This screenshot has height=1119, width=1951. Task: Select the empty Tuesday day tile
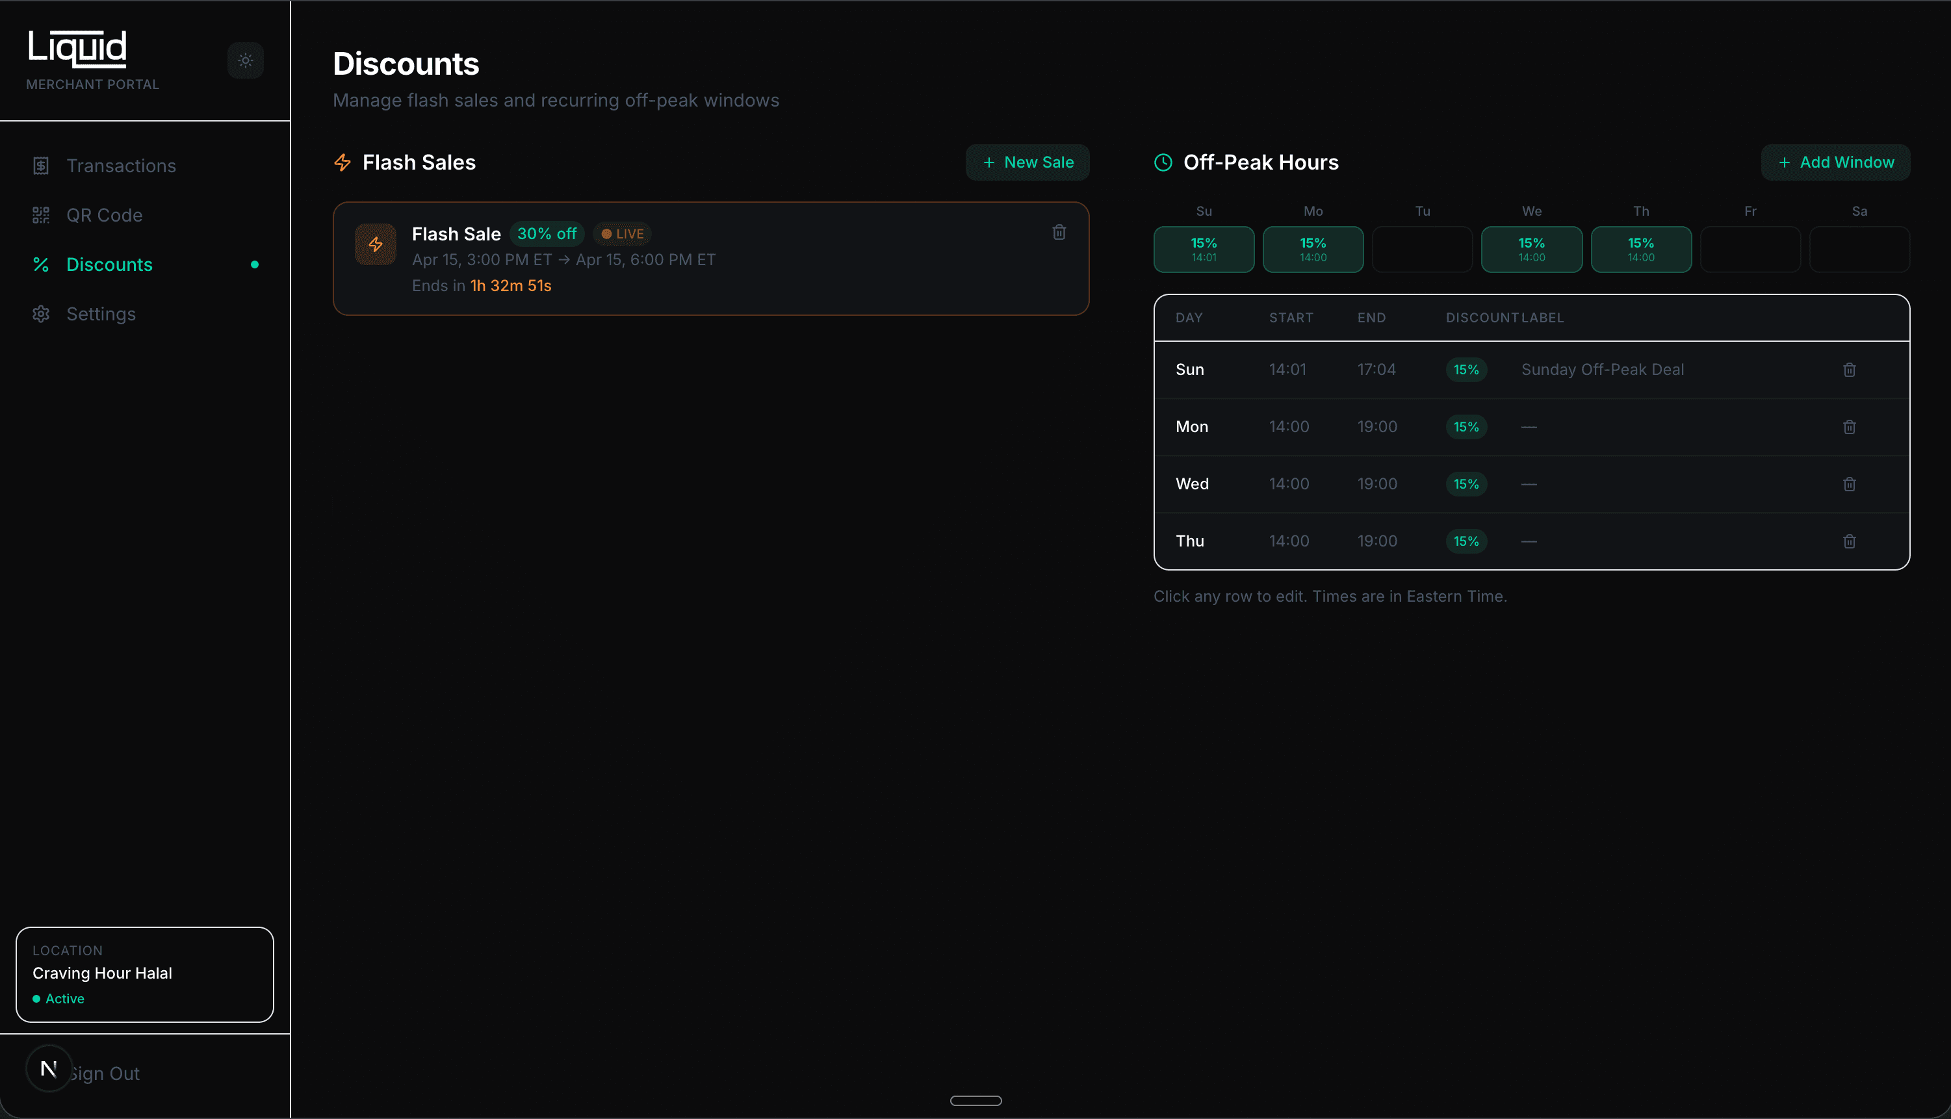click(1421, 249)
